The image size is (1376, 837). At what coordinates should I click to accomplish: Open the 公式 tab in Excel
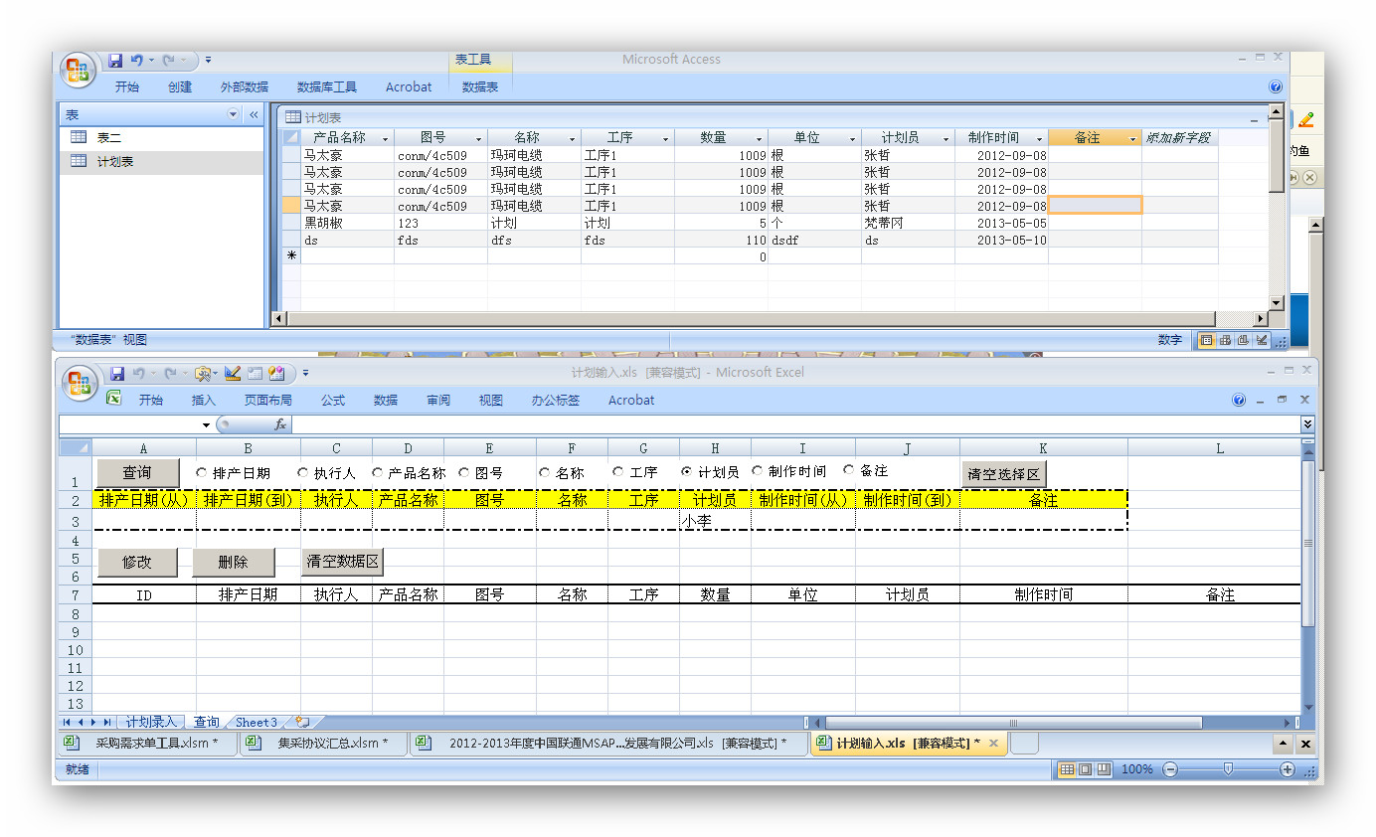point(333,401)
